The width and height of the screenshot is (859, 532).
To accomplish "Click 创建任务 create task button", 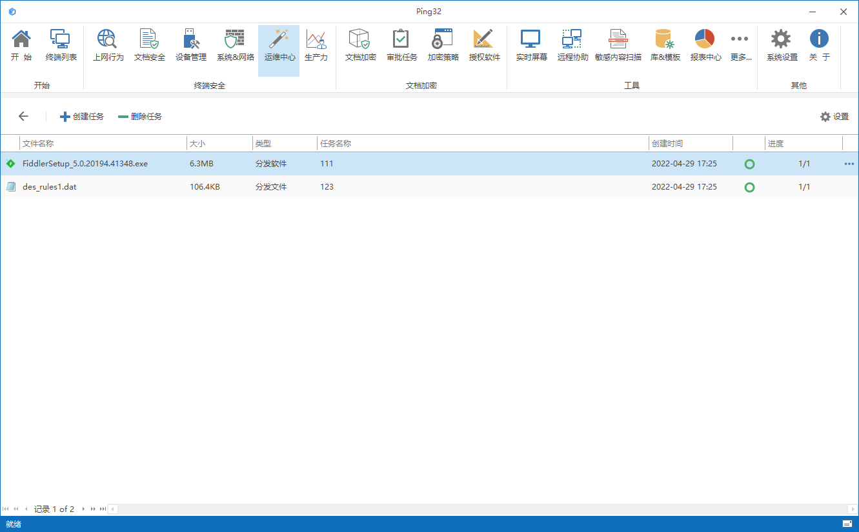I will click(82, 117).
